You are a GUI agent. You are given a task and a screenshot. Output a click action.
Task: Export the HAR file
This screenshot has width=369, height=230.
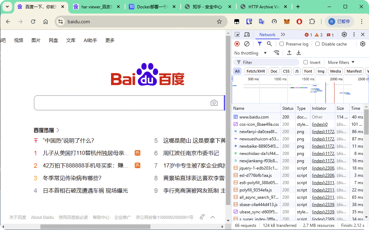click(299, 53)
